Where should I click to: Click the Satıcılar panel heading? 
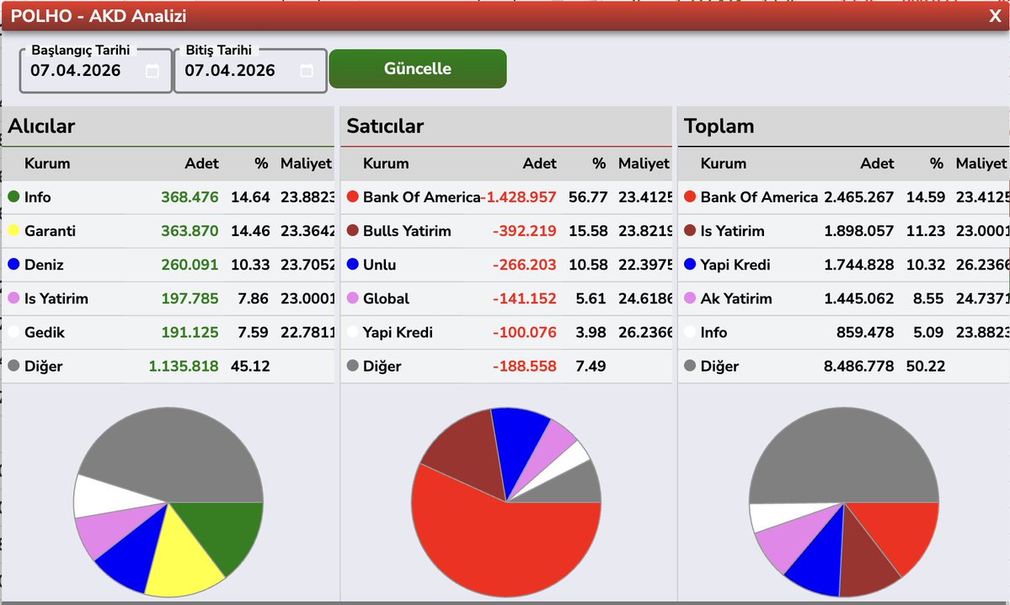tap(385, 126)
